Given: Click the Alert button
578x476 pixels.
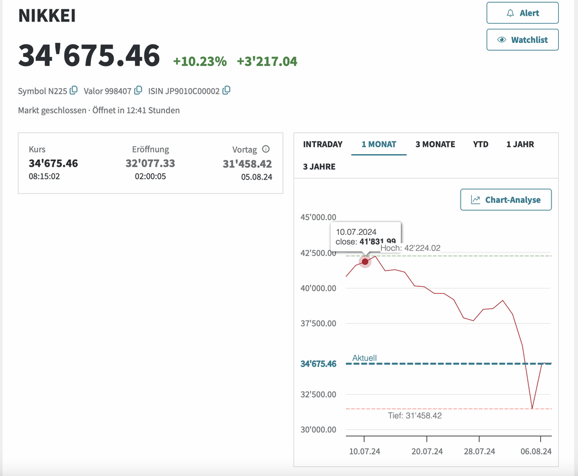Looking at the screenshot, I should pyautogui.click(x=522, y=13).
